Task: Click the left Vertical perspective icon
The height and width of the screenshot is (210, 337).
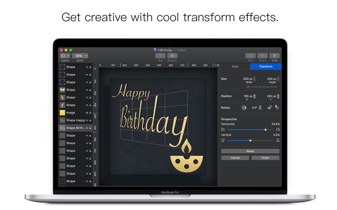Action: point(223,140)
